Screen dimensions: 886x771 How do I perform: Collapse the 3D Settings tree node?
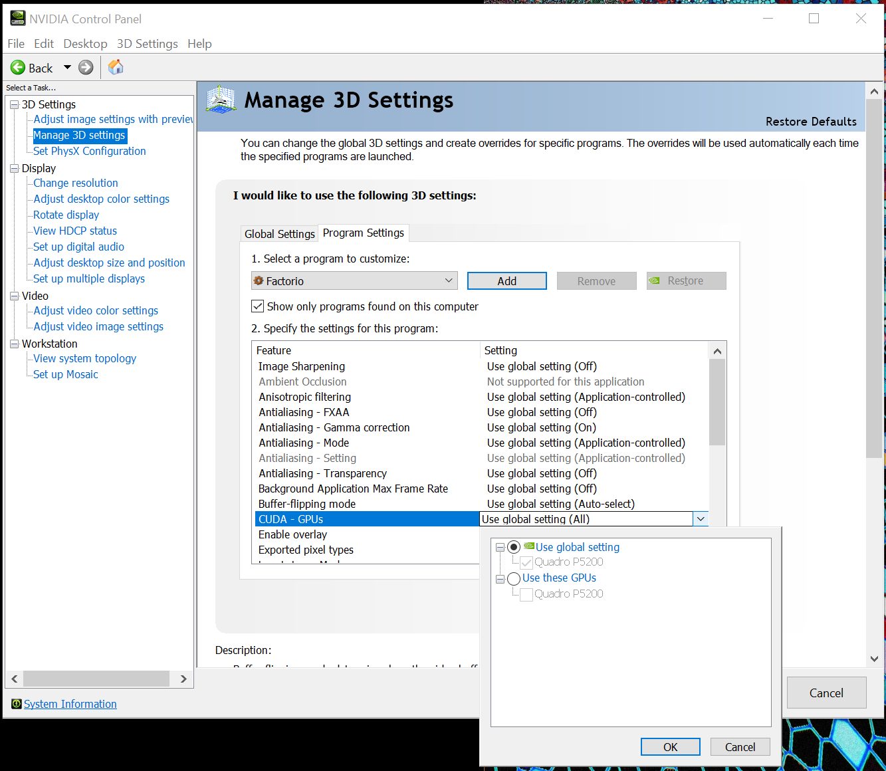pos(15,104)
